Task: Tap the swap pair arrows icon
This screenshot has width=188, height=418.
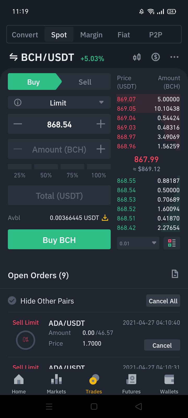Action: click(14, 57)
